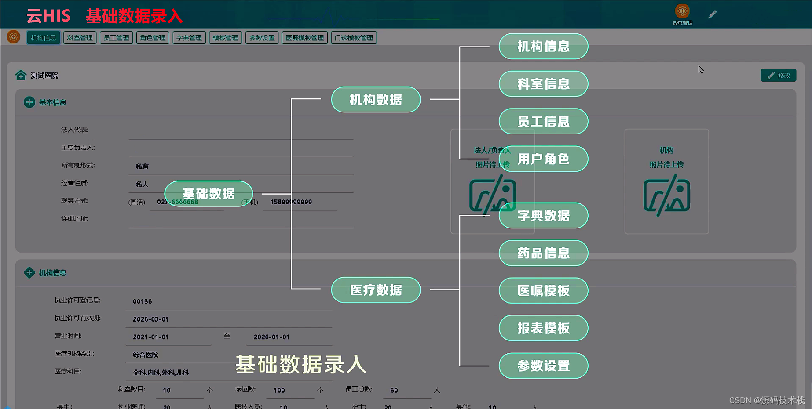Switch to the 科室管理 tab

coord(80,37)
